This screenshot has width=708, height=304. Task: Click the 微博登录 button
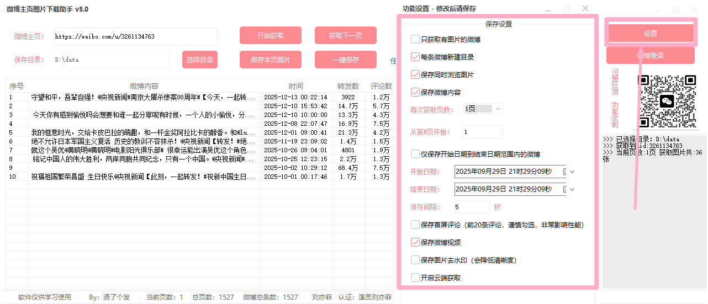(651, 55)
